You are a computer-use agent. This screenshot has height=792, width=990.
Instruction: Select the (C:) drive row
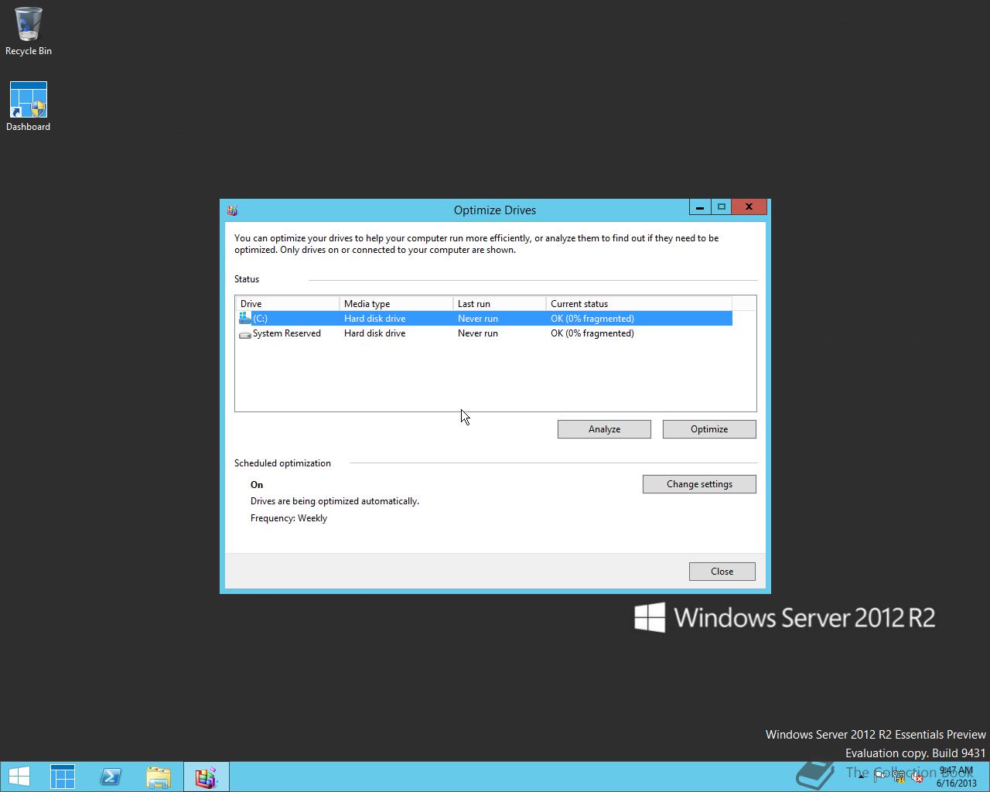pos(485,319)
